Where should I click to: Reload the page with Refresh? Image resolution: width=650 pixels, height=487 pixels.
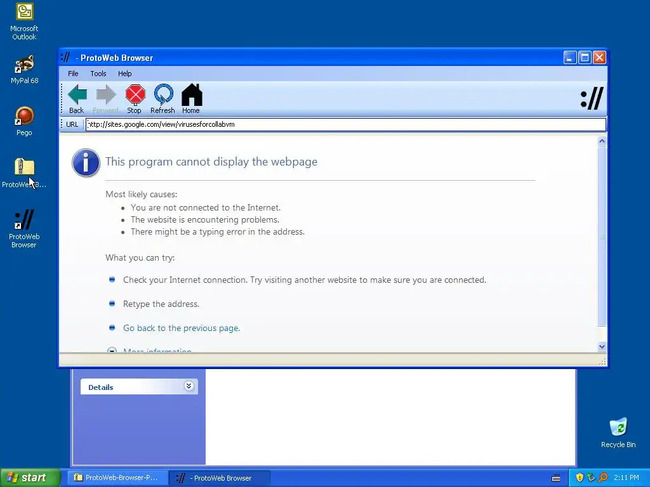tap(163, 99)
